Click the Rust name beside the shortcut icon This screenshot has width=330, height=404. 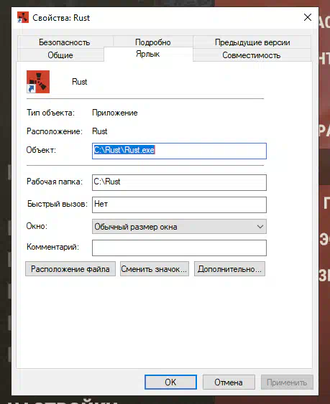point(80,82)
